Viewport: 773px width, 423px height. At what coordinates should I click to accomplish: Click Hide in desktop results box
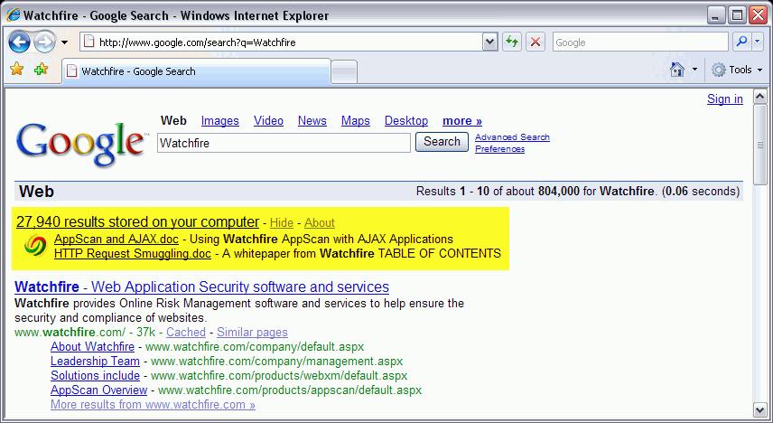tap(282, 223)
